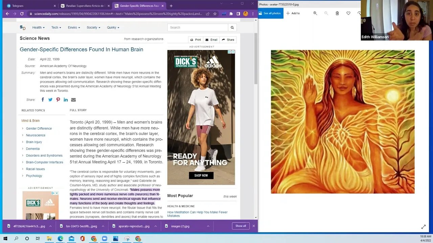Click the search magnifier button on ScienceDaily
433x243 pixels.
click(232, 28)
